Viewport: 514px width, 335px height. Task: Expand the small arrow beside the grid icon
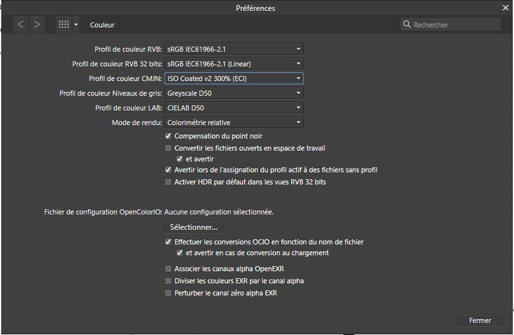pyautogui.click(x=76, y=24)
